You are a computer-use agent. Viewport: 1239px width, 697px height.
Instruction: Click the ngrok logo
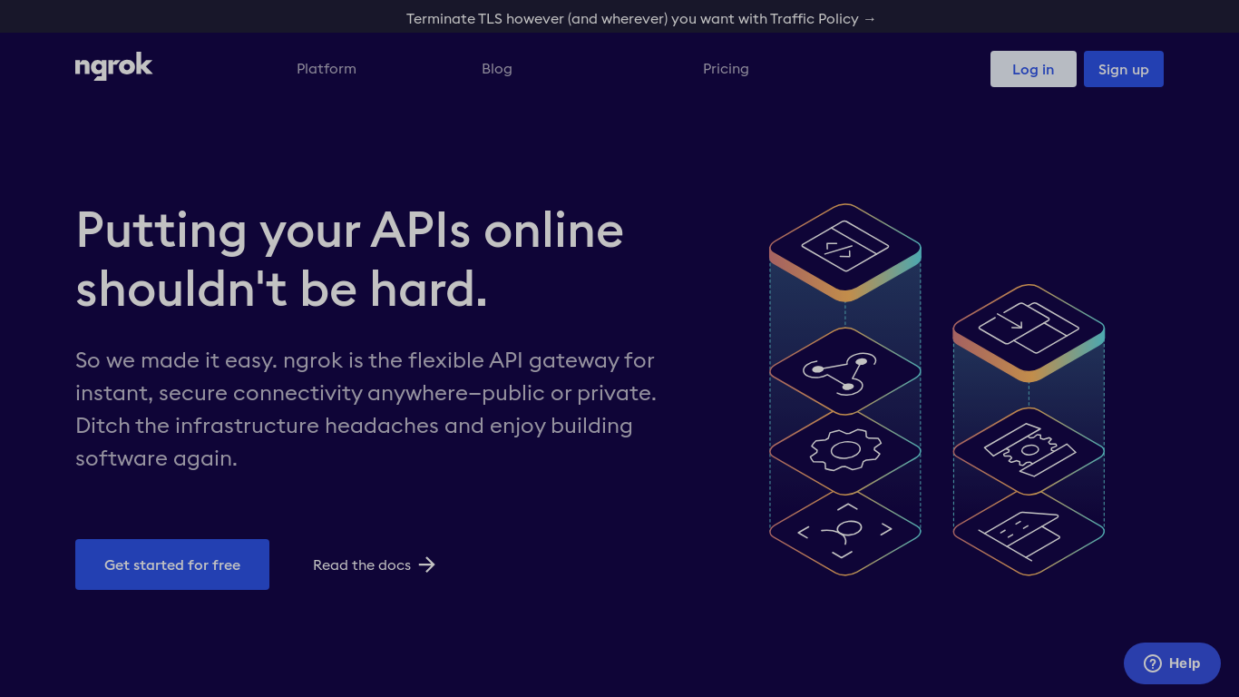[113, 67]
